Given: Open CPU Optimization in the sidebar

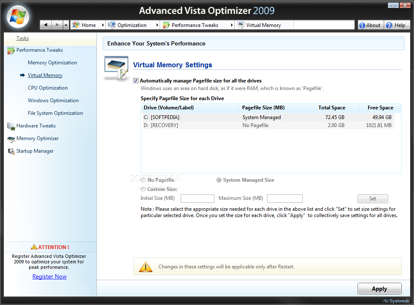Looking at the screenshot, I should [x=48, y=88].
